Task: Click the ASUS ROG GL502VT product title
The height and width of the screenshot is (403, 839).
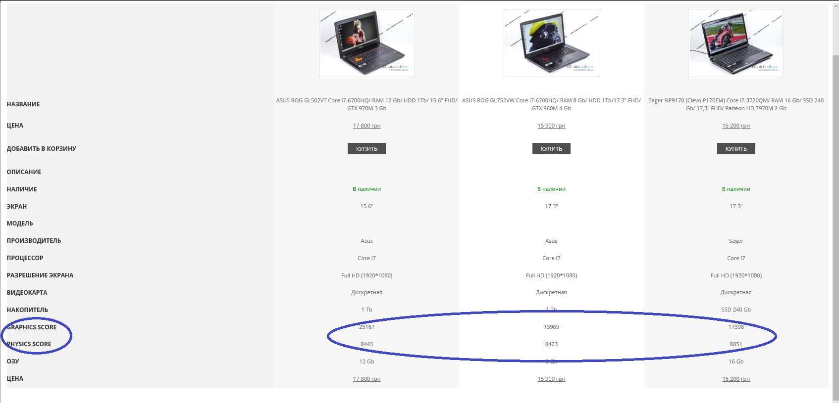Action: (367, 104)
